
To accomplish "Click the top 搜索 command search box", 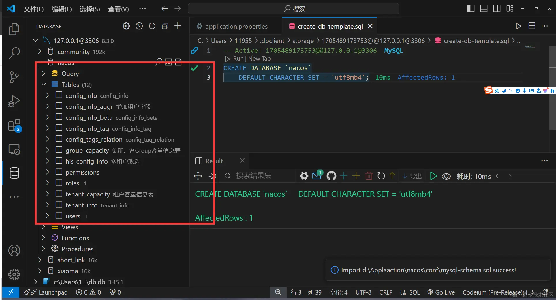I will point(294,9).
